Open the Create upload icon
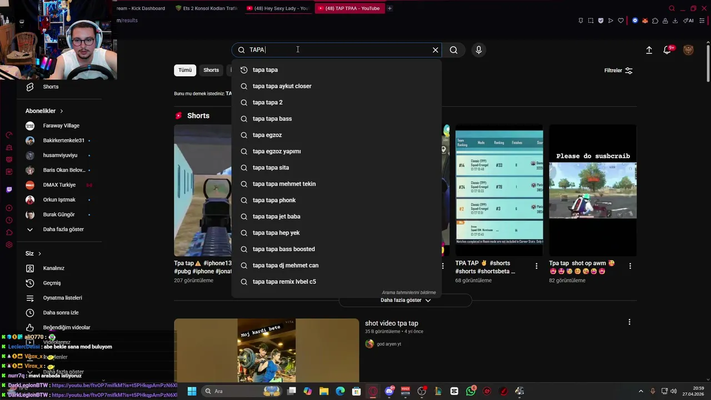Viewport: 711px width, 400px height. (x=649, y=50)
